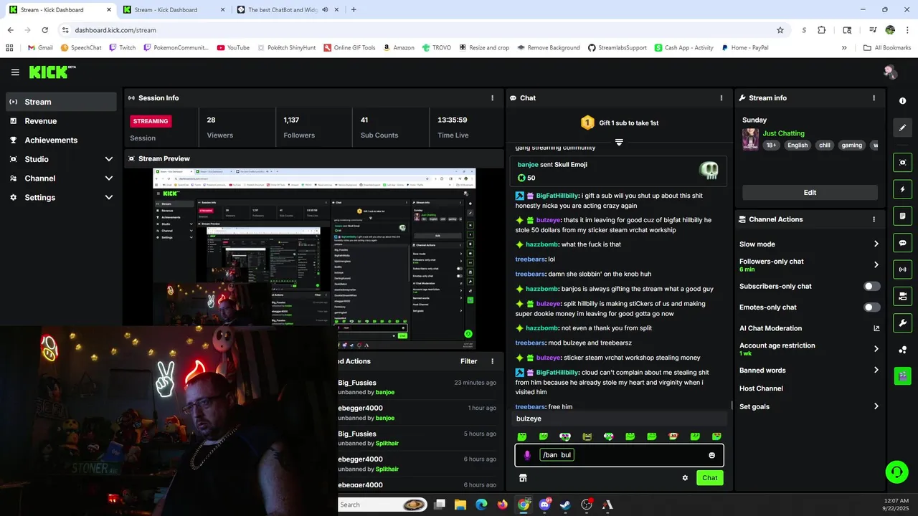Click the chat bubble icon in right sidebar

pos(903,243)
